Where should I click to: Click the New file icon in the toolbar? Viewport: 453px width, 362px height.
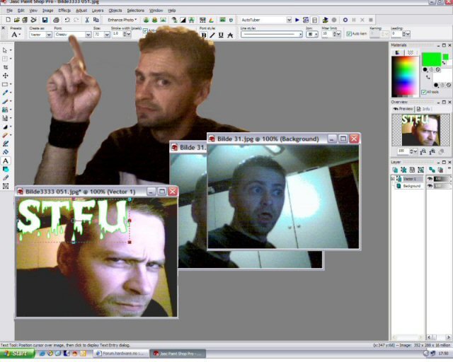coord(8,20)
